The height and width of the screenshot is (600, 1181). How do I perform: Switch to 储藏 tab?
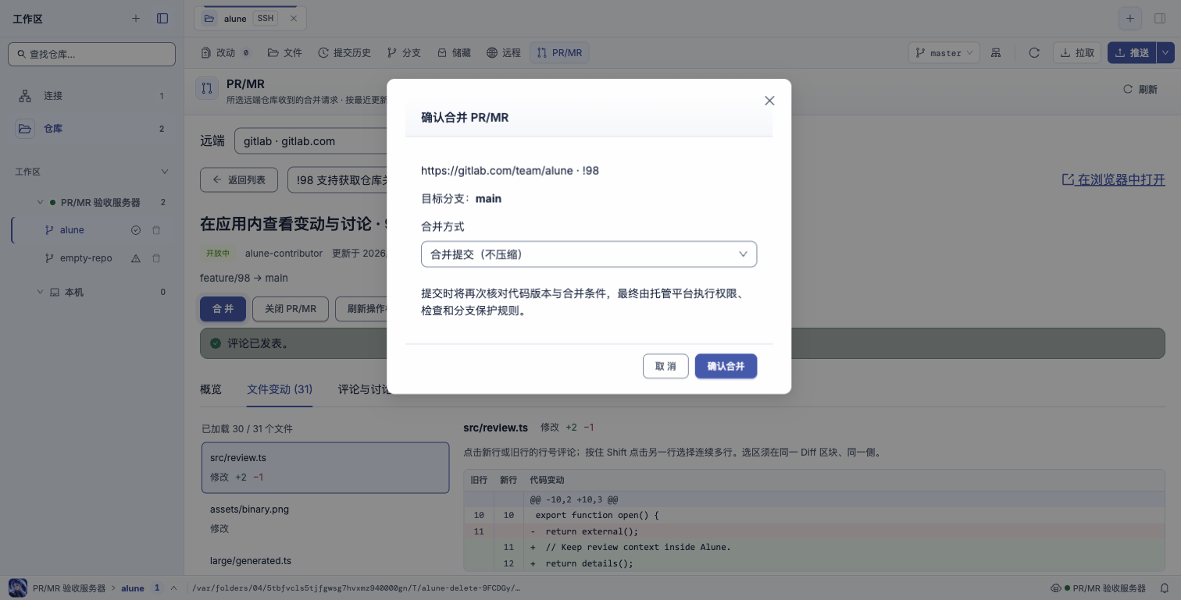tap(454, 53)
